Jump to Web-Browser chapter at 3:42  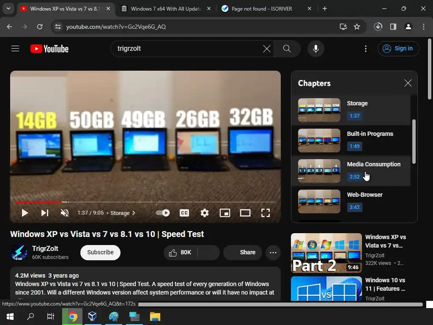click(x=351, y=201)
